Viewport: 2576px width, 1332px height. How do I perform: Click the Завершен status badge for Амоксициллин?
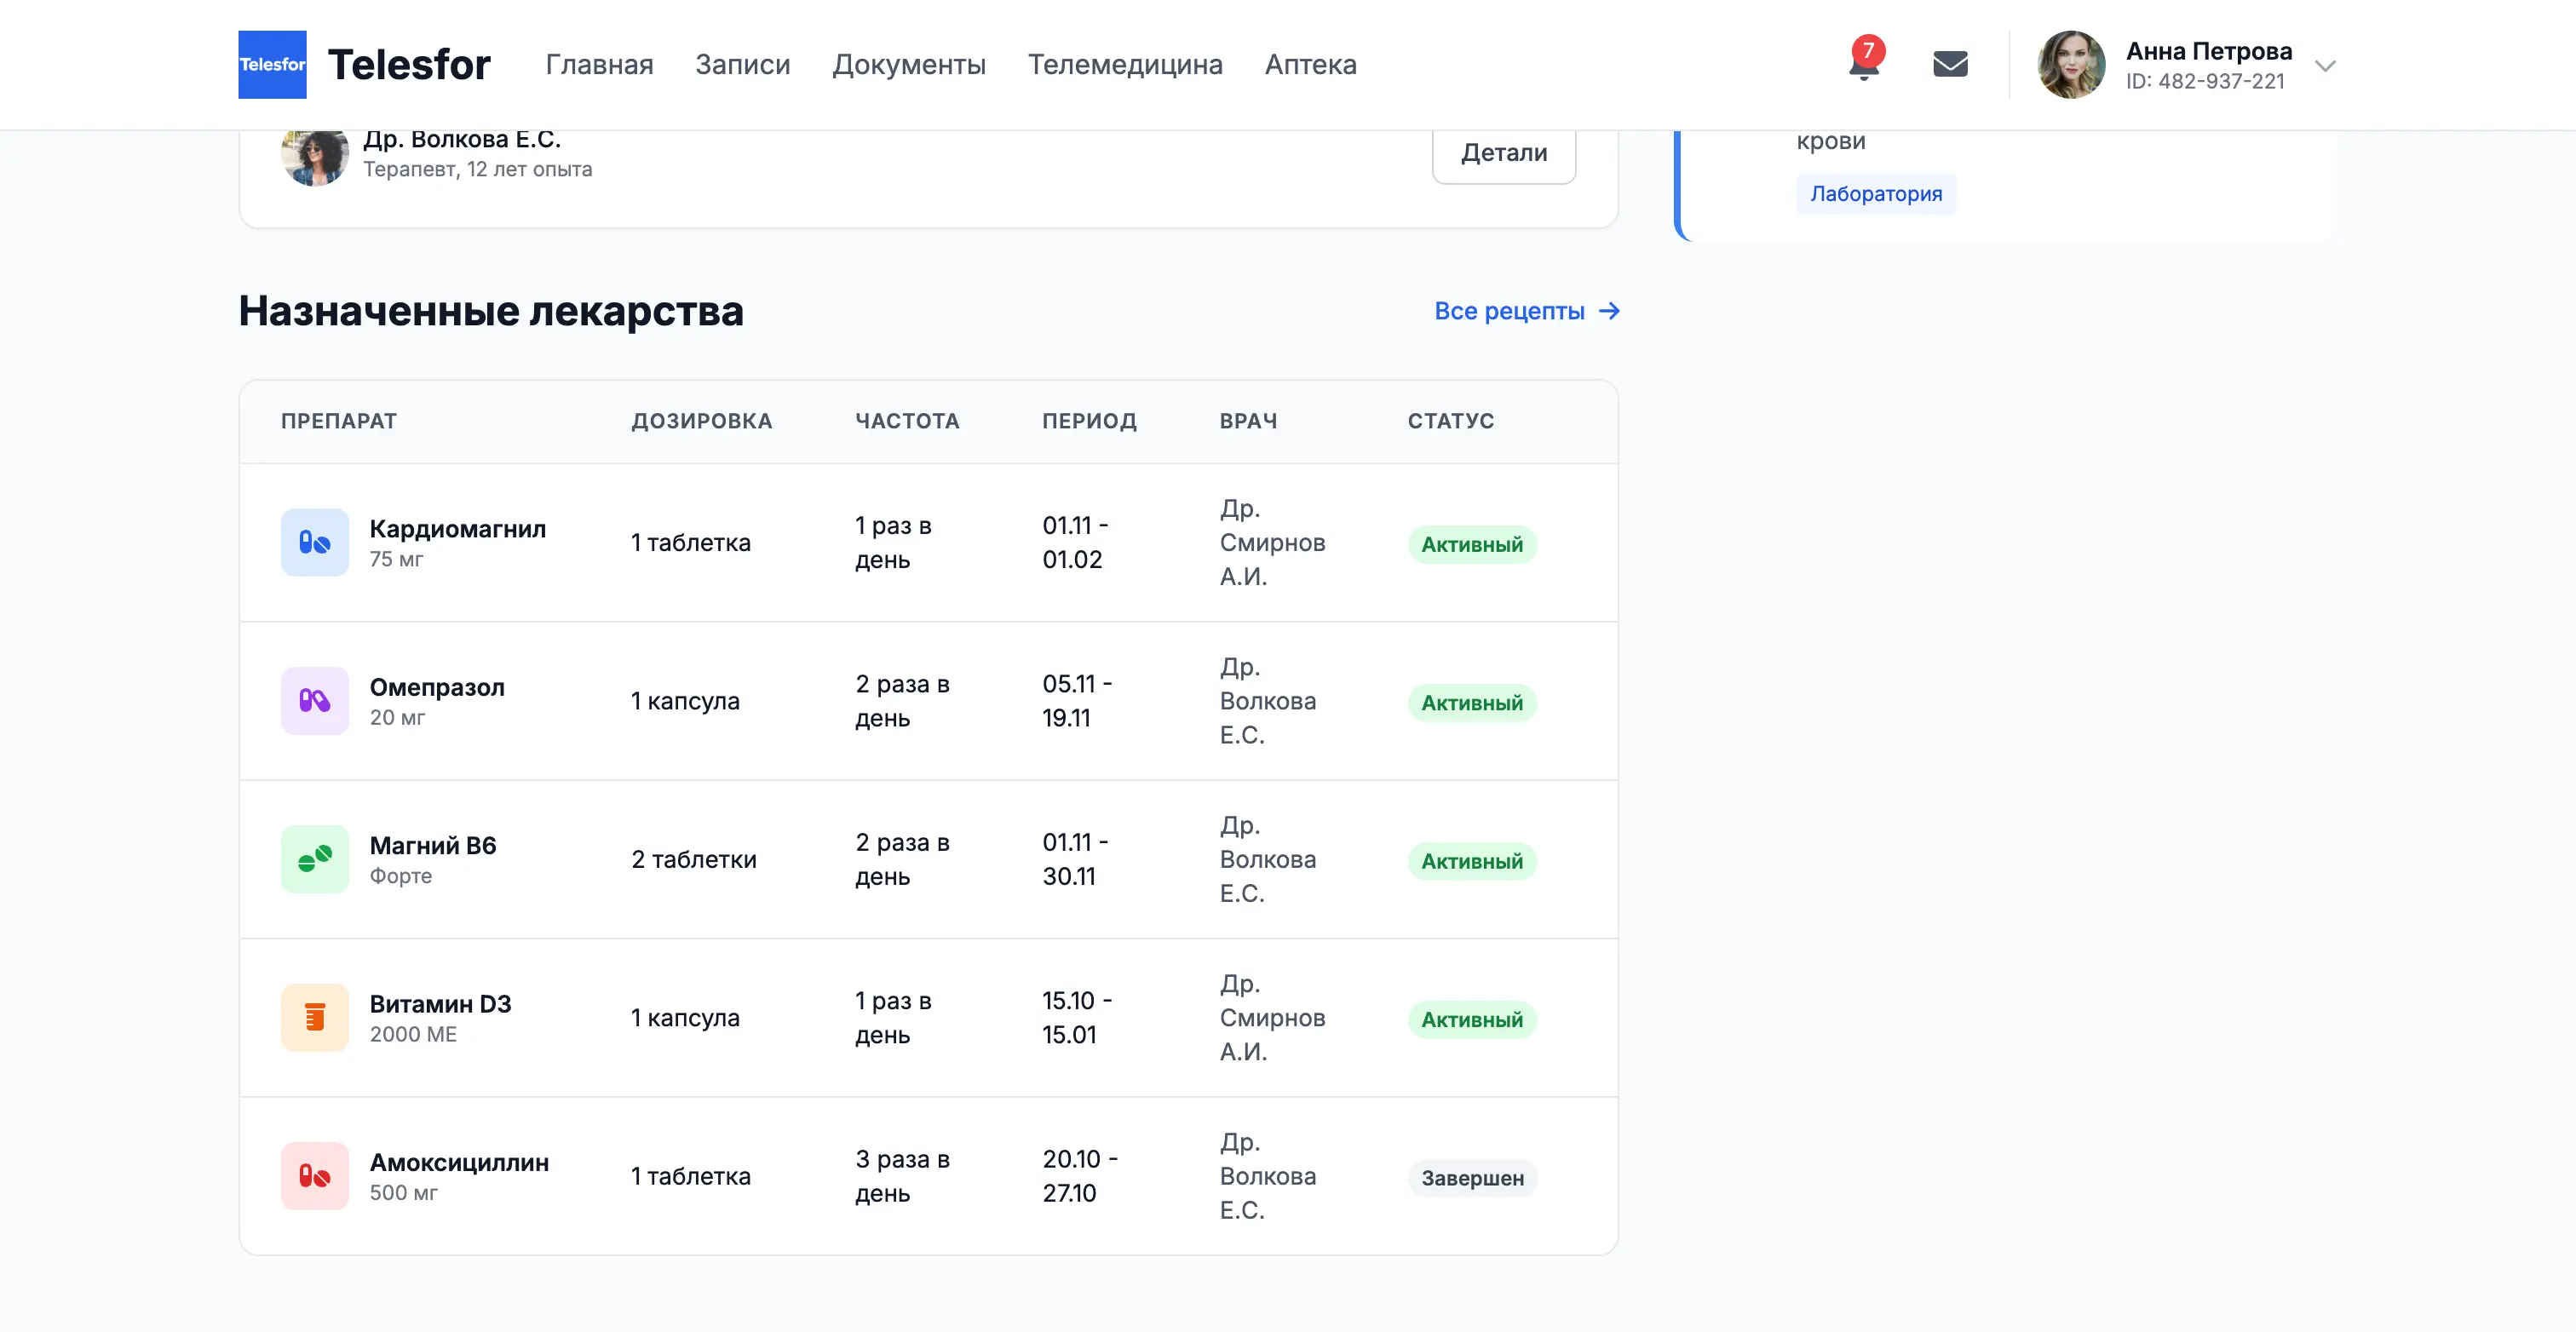[1472, 1178]
